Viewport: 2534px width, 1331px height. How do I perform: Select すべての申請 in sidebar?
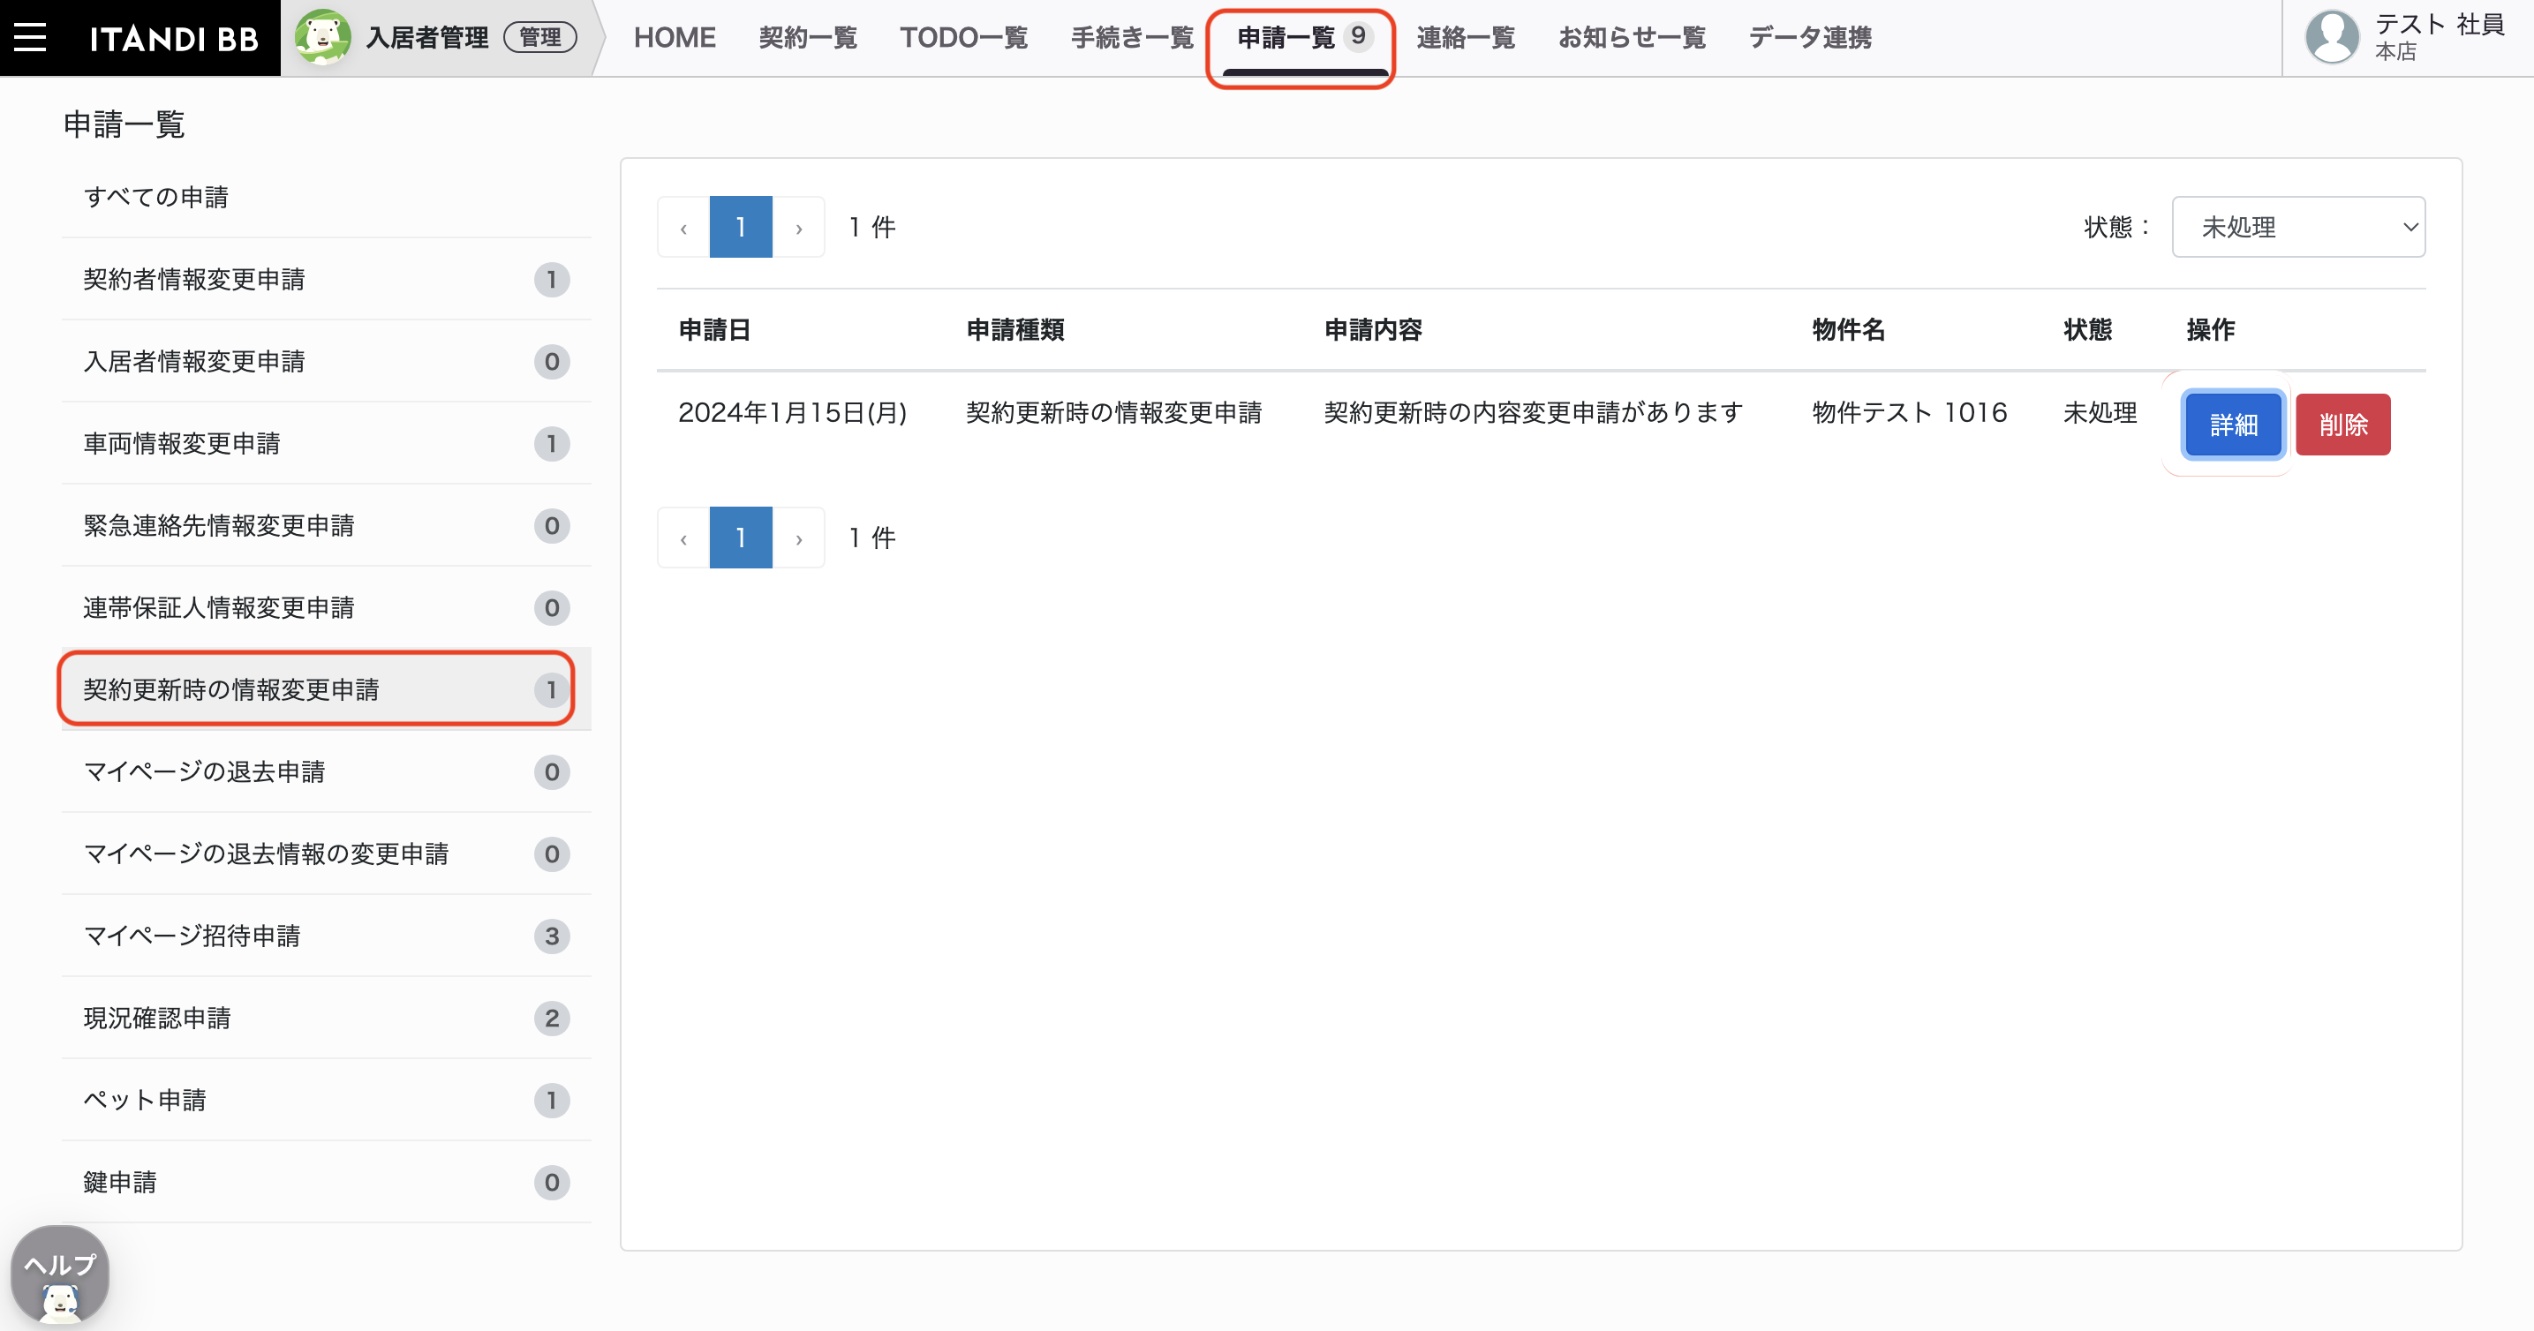click(x=326, y=197)
